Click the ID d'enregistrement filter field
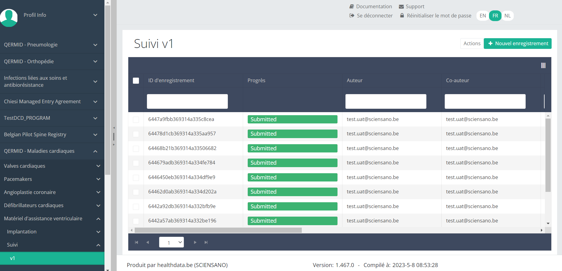 pyautogui.click(x=187, y=101)
